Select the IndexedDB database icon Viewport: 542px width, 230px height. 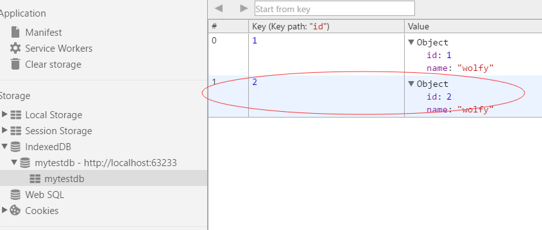point(15,147)
